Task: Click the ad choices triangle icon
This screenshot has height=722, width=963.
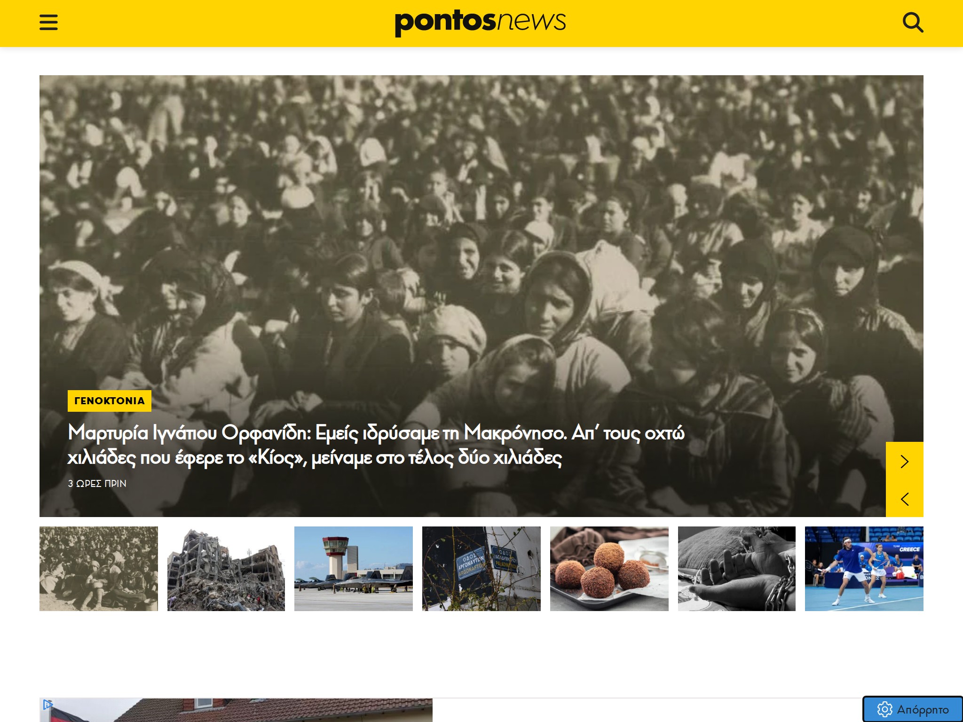Action: [47, 705]
